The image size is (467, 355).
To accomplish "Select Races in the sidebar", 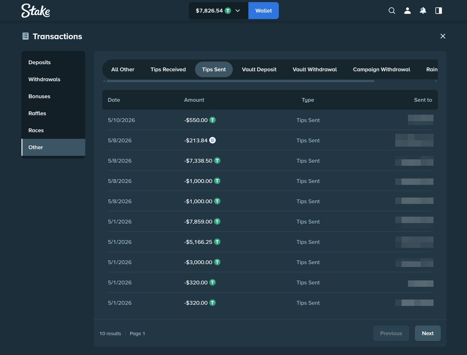I will [x=53, y=130].
